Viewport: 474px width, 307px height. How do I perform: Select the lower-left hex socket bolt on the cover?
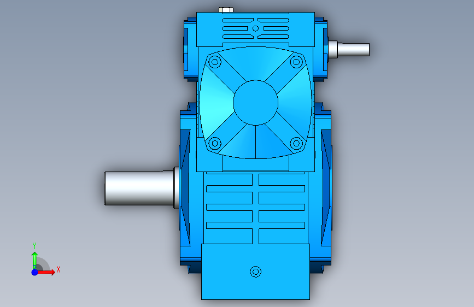click(215, 143)
